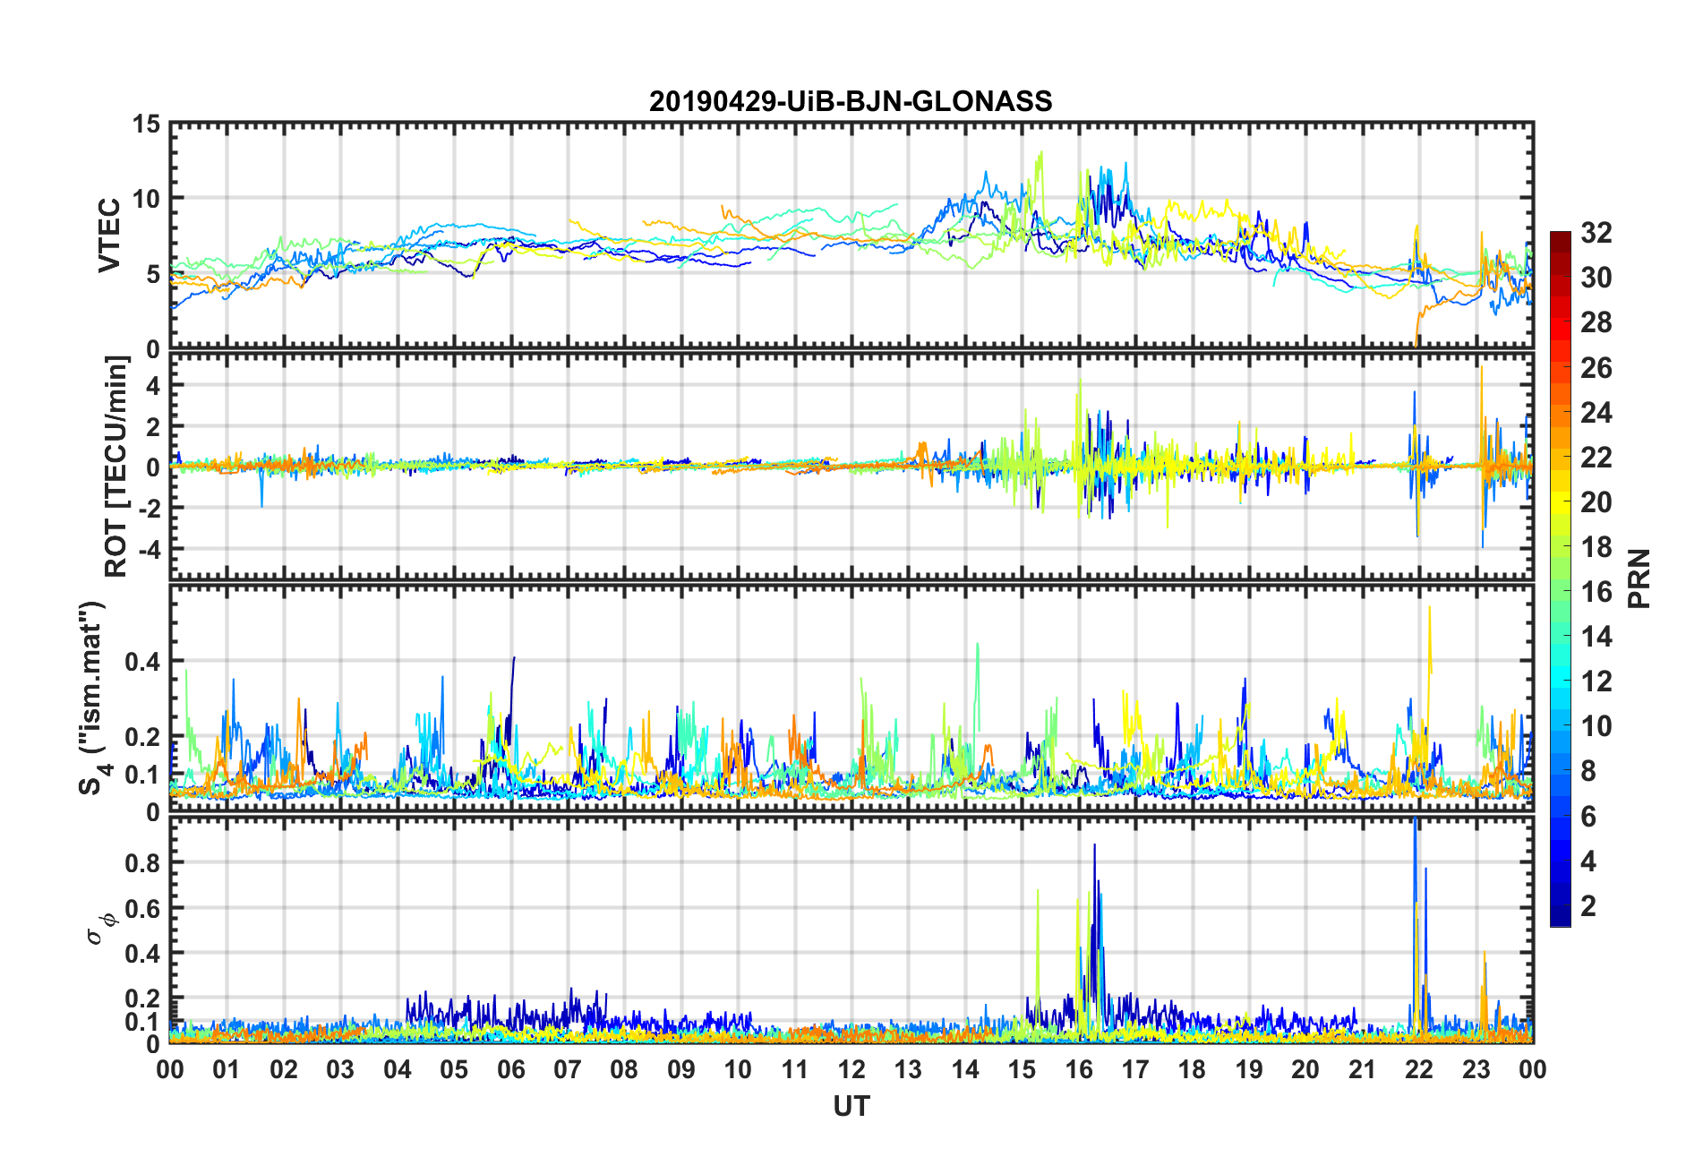The width and height of the screenshot is (1703, 1157).
Task: Pick colorbar tick value 26
Action: [1596, 367]
